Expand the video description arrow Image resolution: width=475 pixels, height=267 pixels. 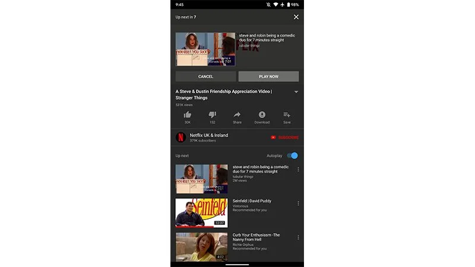[296, 92]
